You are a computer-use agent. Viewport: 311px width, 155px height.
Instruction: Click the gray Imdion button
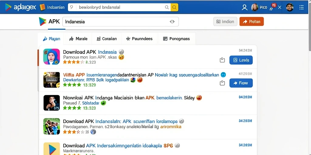225,21
